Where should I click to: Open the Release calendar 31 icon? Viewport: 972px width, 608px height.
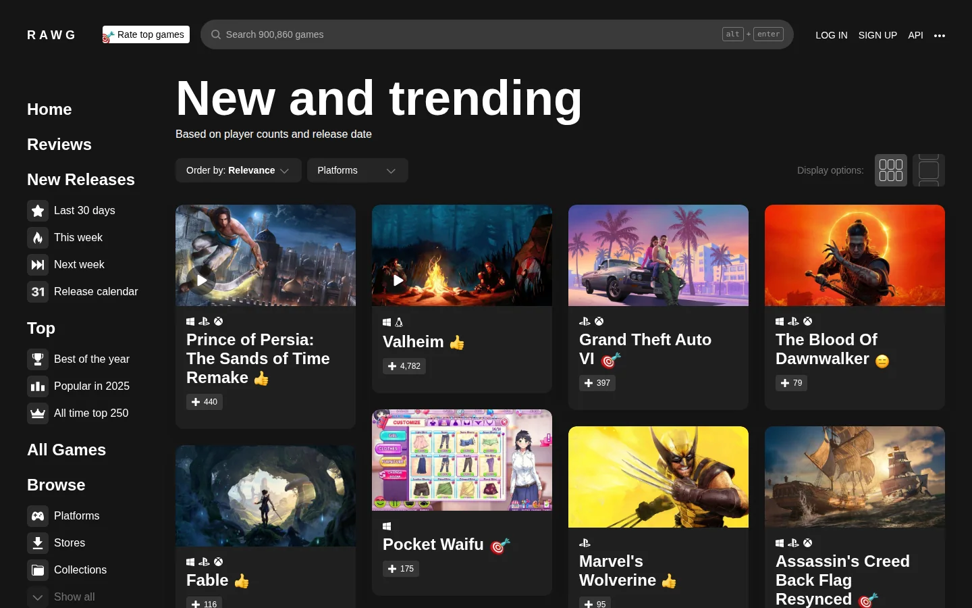pos(38,292)
